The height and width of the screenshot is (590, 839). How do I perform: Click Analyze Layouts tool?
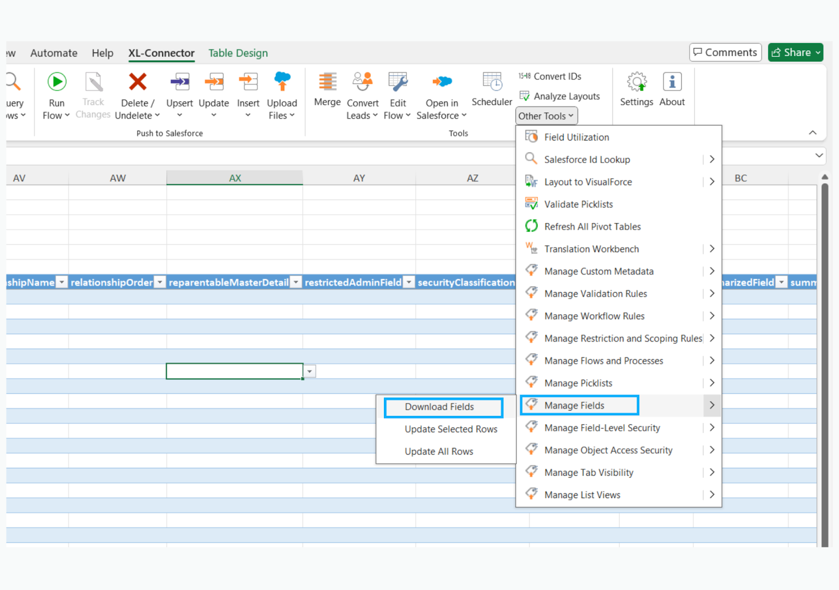(560, 96)
